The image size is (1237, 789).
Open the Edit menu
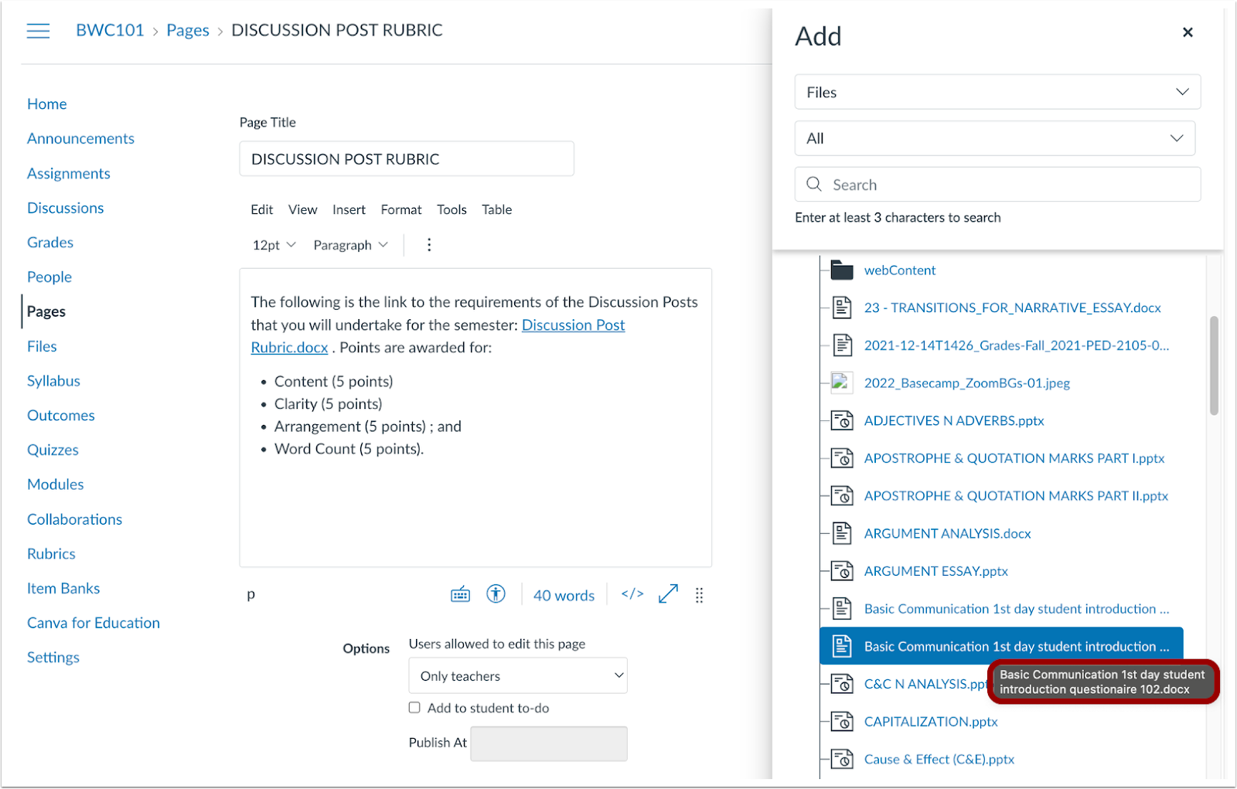pos(261,209)
